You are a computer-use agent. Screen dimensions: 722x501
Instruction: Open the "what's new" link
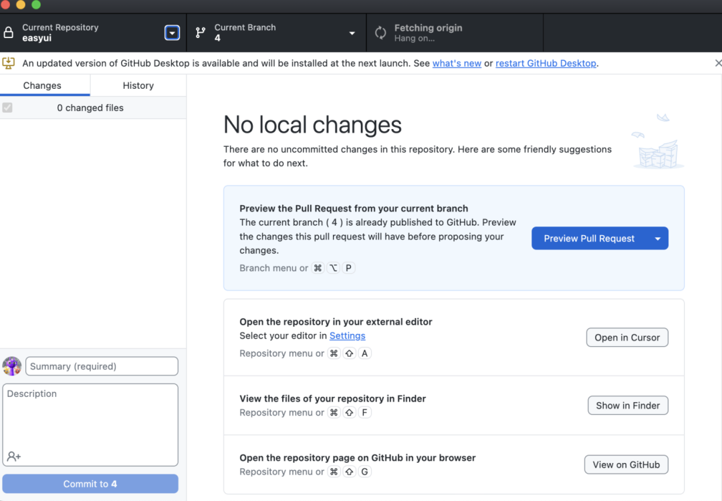pos(457,63)
